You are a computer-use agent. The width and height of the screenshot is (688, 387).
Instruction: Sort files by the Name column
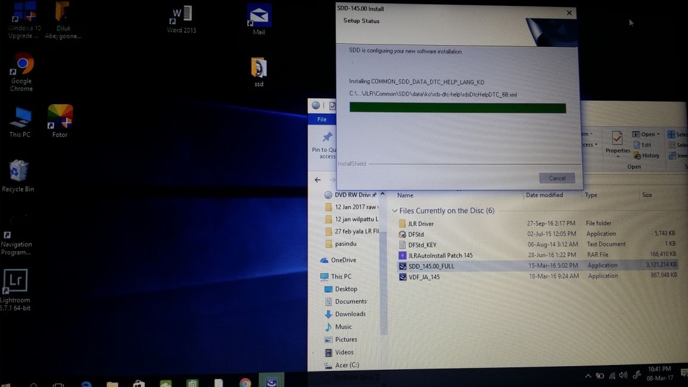[406, 195]
